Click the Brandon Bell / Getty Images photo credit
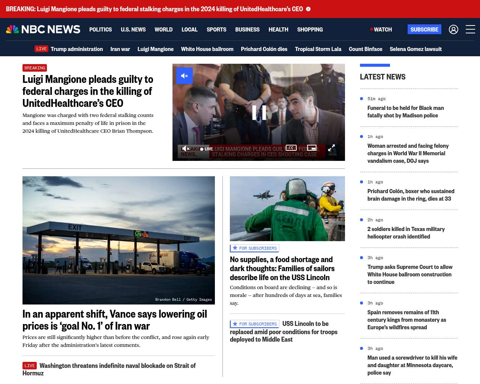Screen dimensions: 480x384 (x=183, y=300)
